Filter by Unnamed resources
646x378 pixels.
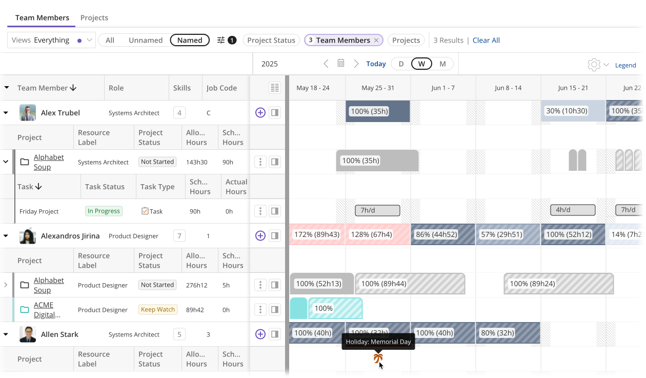pyautogui.click(x=146, y=40)
